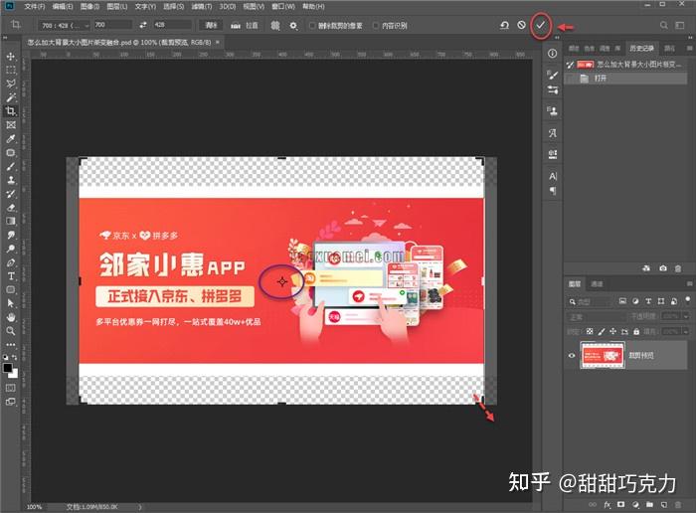Toggle visibility eye of the crop preview layer
This screenshot has width=696, height=513.
572,356
